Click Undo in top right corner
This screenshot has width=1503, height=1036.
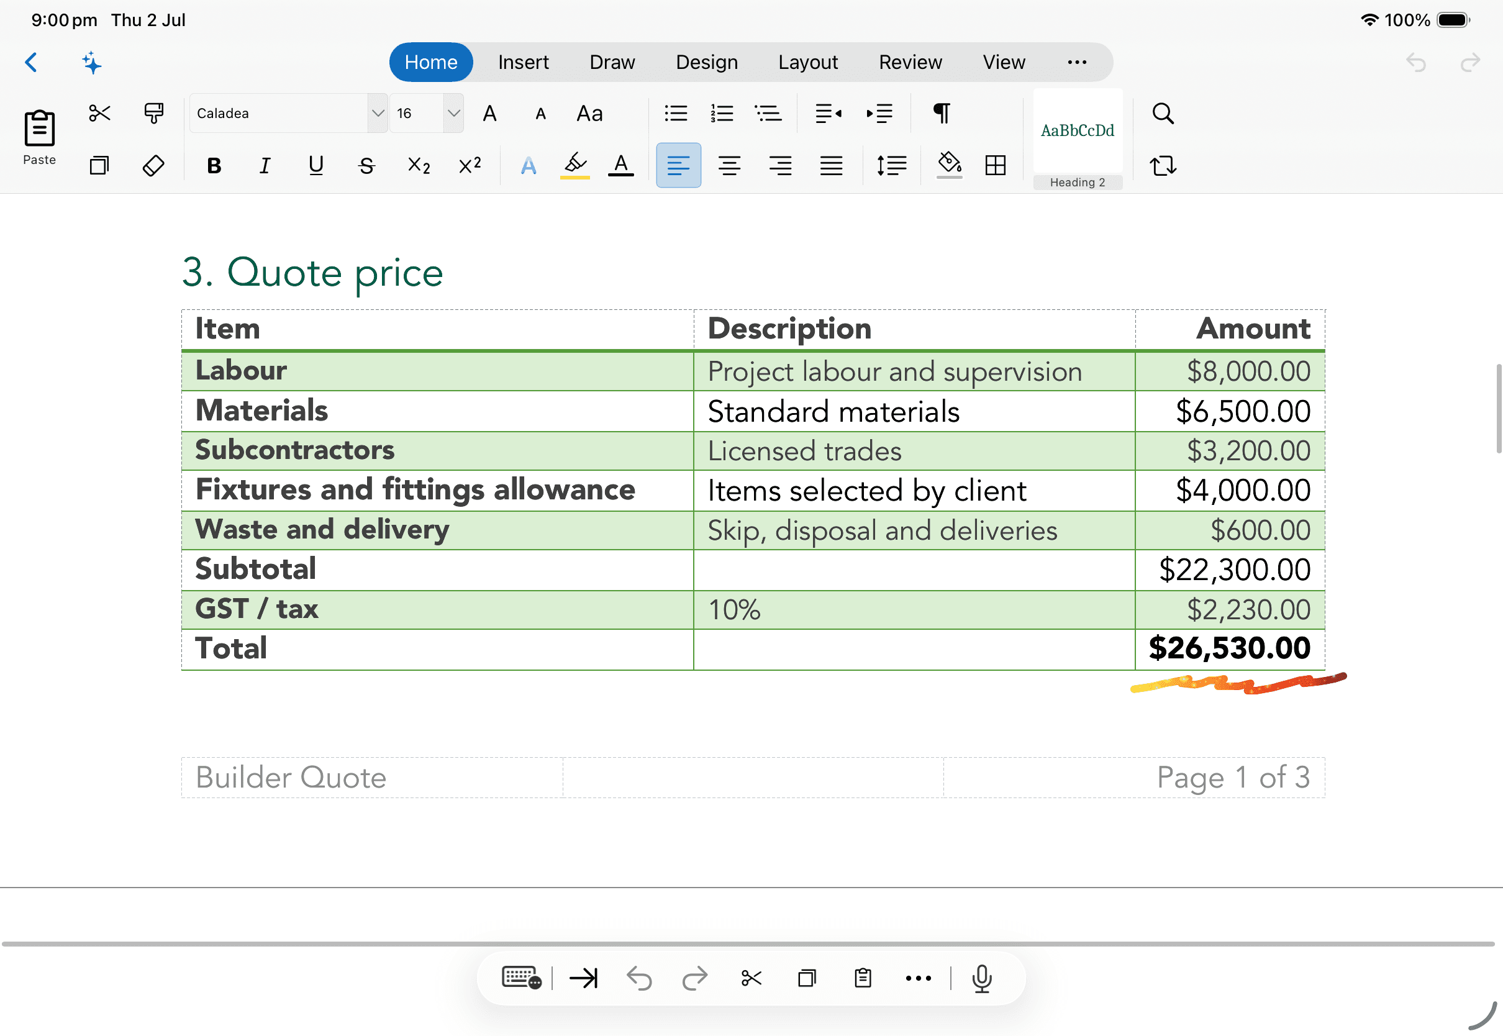(1415, 62)
